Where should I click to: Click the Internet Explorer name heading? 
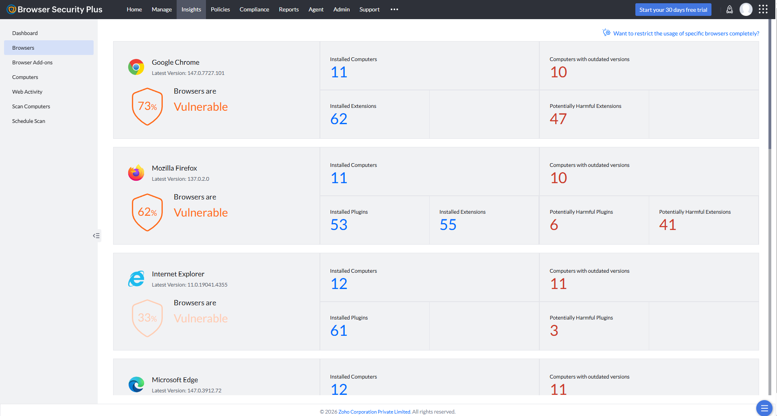click(178, 274)
